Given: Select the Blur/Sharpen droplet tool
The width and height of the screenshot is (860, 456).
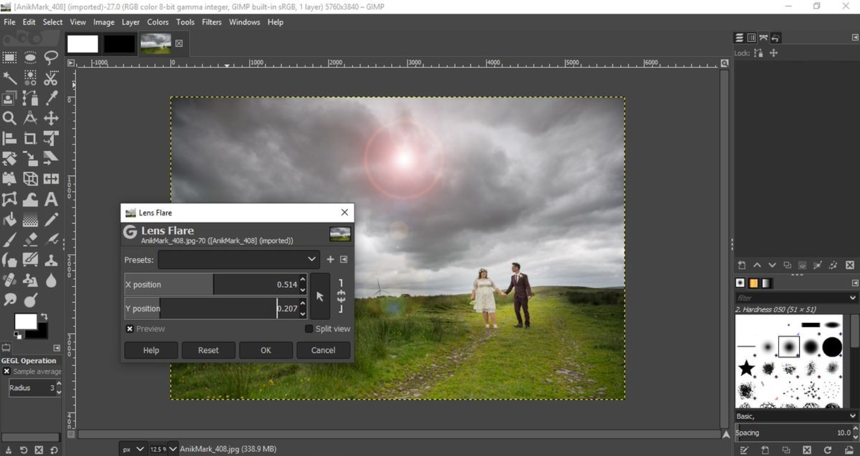Looking at the screenshot, I should pos(51,280).
